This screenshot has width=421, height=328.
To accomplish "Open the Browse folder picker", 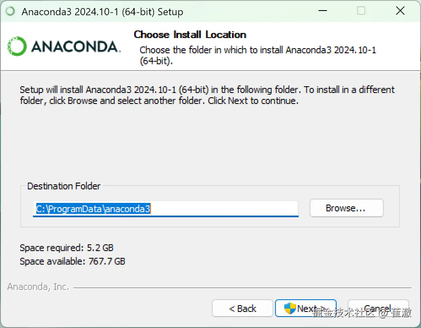I will pyautogui.click(x=346, y=208).
